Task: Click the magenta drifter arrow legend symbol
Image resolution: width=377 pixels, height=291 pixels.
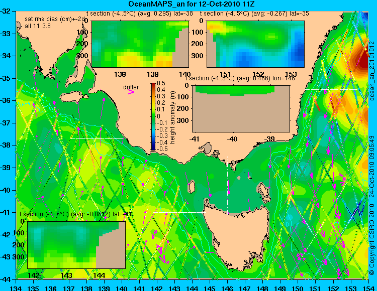Action: 131,92
